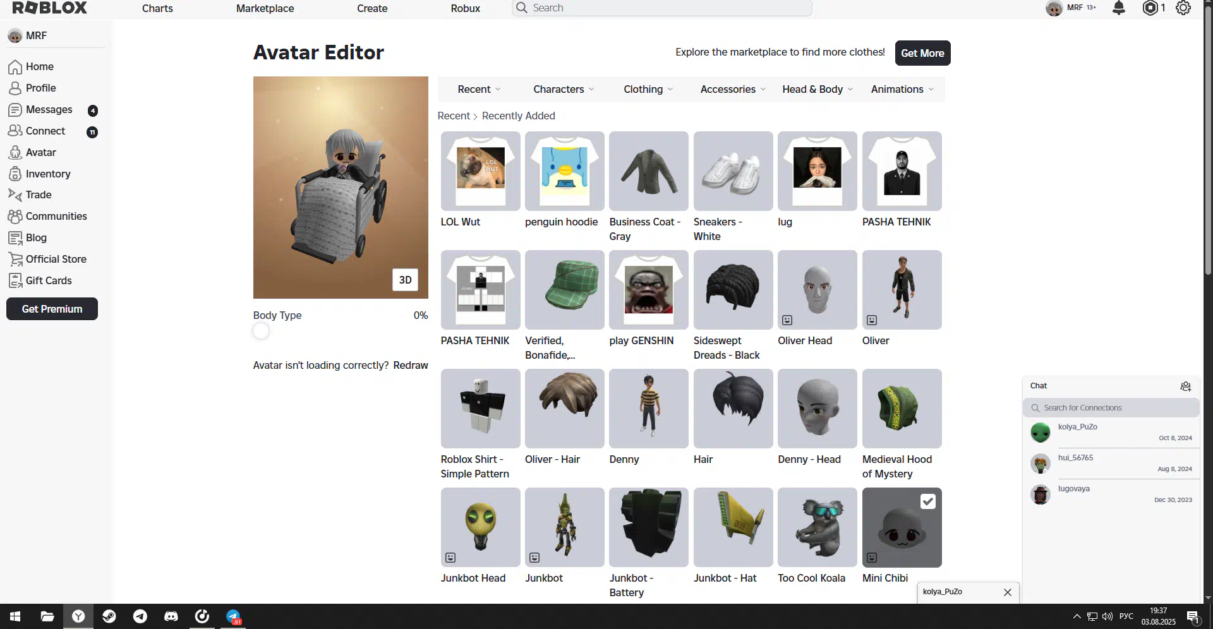Select the Sneakers - White thumbnail

click(x=733, y=171)
